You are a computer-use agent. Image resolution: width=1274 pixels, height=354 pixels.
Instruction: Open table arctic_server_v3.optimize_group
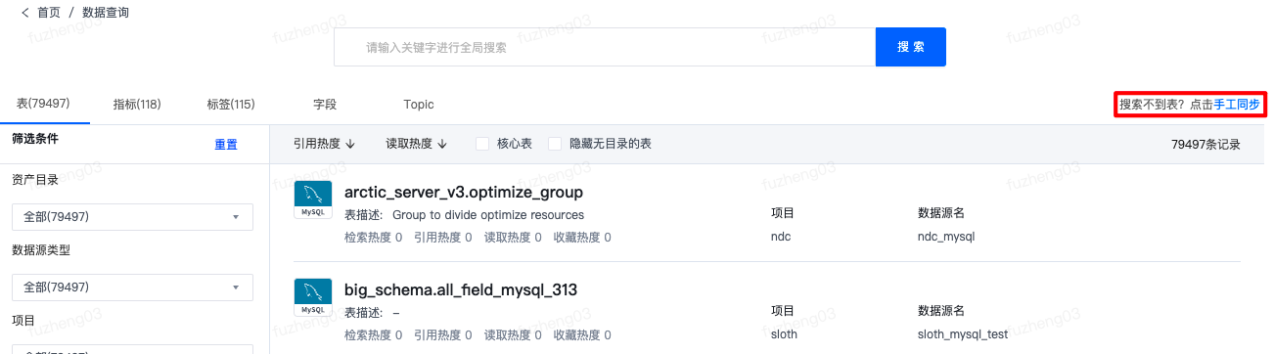point(464,192)
